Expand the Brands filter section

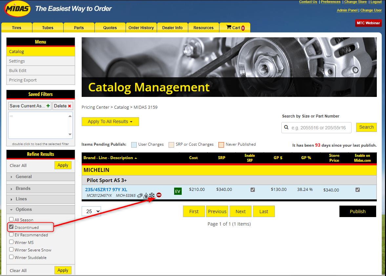(41, 189)
